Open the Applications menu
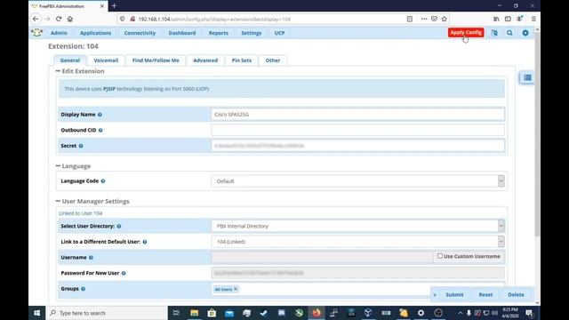This screenshot has height=320, width=569. [x=95, y=33]
